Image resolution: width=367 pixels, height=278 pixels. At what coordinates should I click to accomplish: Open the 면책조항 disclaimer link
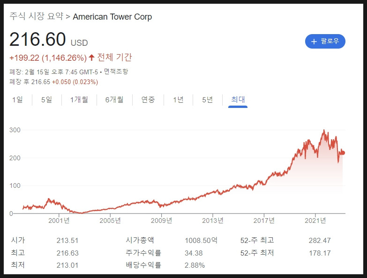(x=116, y=71)
